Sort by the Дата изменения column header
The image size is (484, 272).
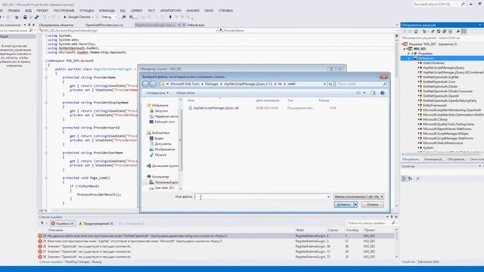(x=267, y=100)
